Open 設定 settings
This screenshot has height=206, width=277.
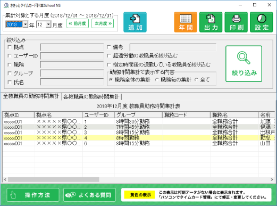coord(262,22)
